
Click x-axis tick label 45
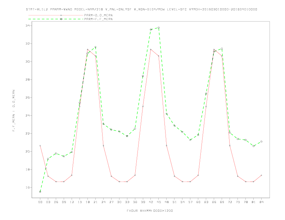coord(159,202)
